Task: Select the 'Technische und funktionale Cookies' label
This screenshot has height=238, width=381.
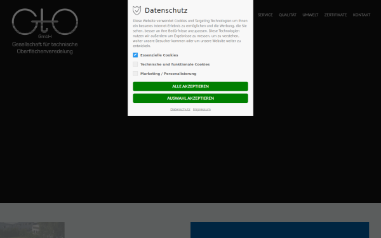Action: coord(175,64)
